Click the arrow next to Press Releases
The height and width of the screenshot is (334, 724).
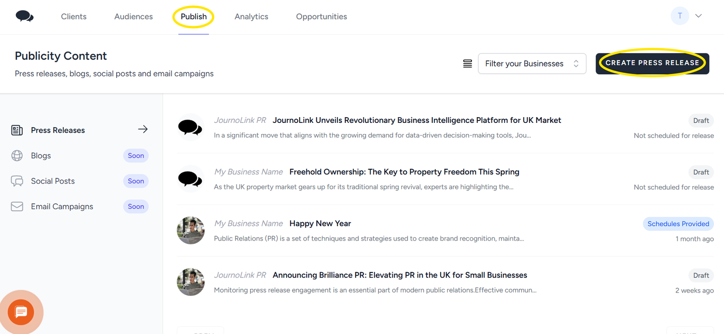tap(143, 129)
